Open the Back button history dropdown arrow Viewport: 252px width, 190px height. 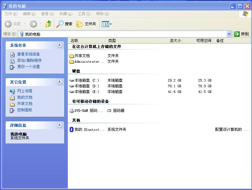click(25, 24)
